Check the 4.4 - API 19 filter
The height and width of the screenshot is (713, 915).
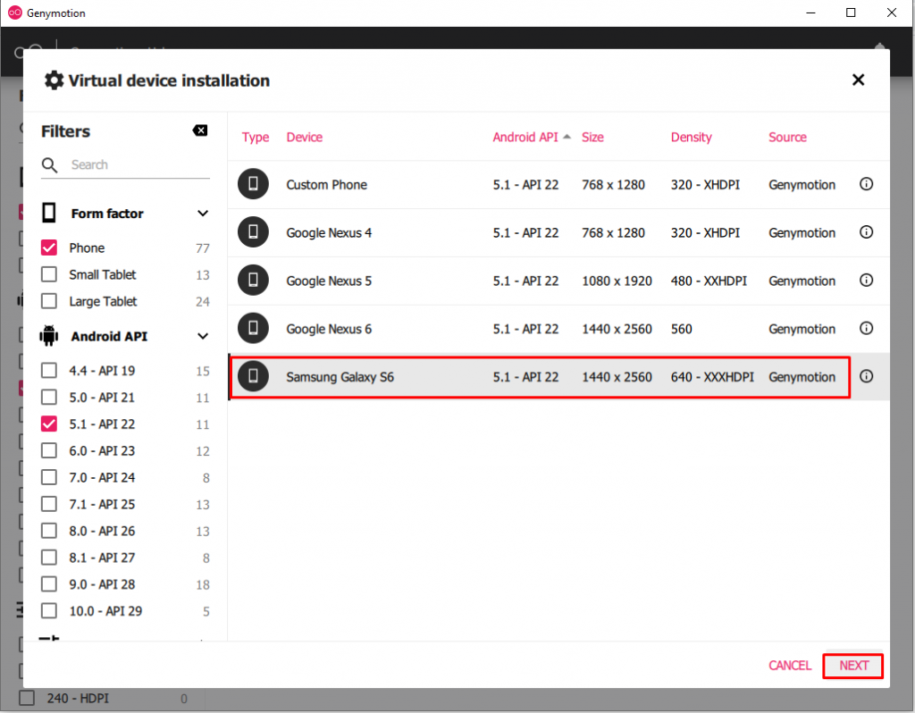(x=49, y=371)
